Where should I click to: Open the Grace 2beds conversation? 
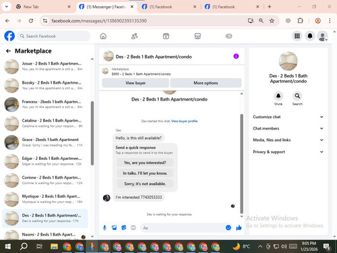click(45, 142)
